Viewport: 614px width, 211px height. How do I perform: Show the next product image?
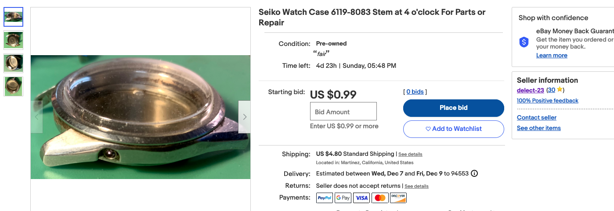point(245,117)
